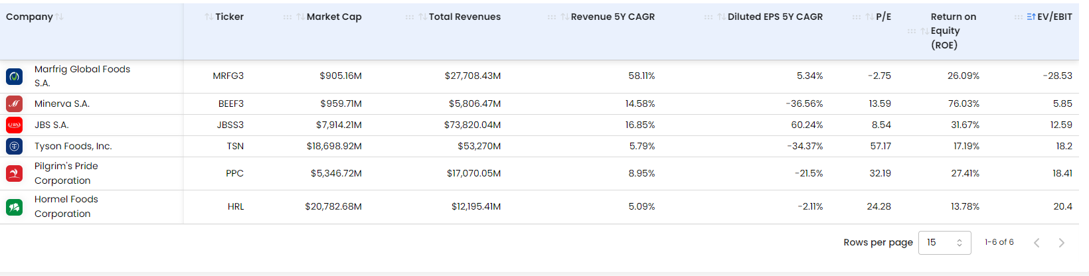Open rows per page dropdown
The height and width of the screenshot is (276, 1089).
tap(944, 243)
